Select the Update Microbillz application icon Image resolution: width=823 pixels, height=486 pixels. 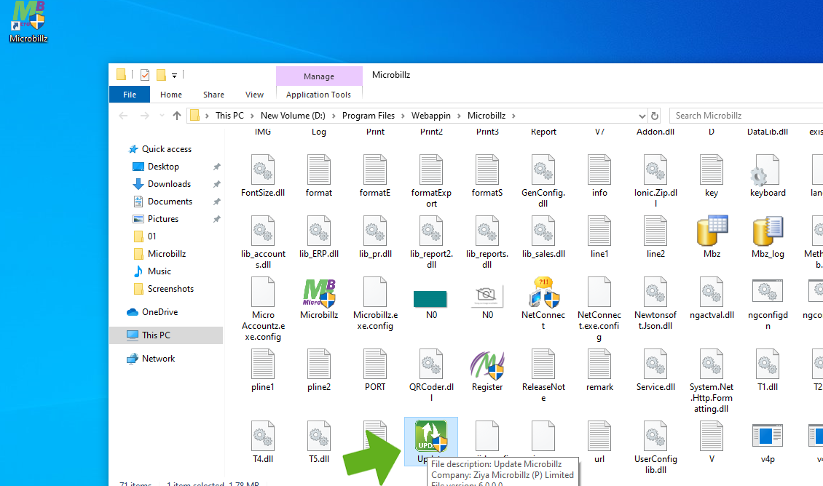430,437
